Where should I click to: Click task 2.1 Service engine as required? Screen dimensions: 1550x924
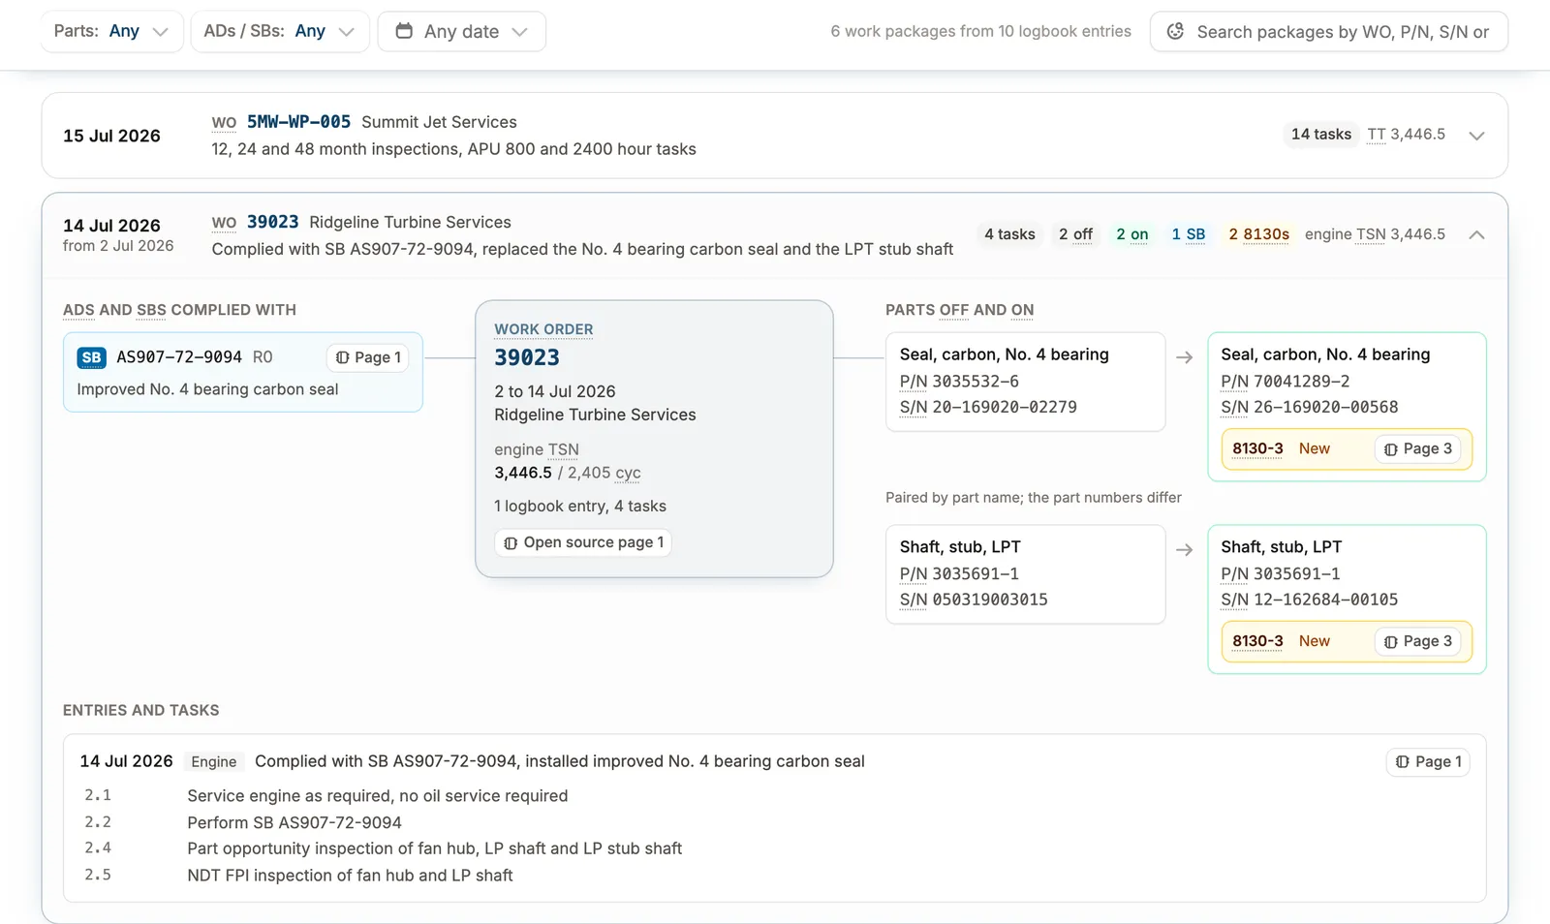pyautogui.click(x=378, y=796)
